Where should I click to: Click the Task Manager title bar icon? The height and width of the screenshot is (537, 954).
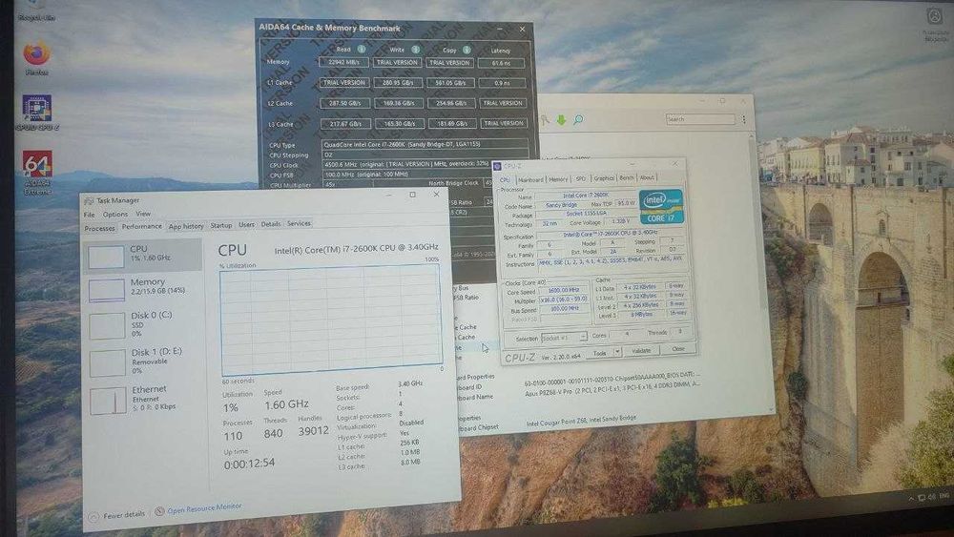[x=89, y=200]
